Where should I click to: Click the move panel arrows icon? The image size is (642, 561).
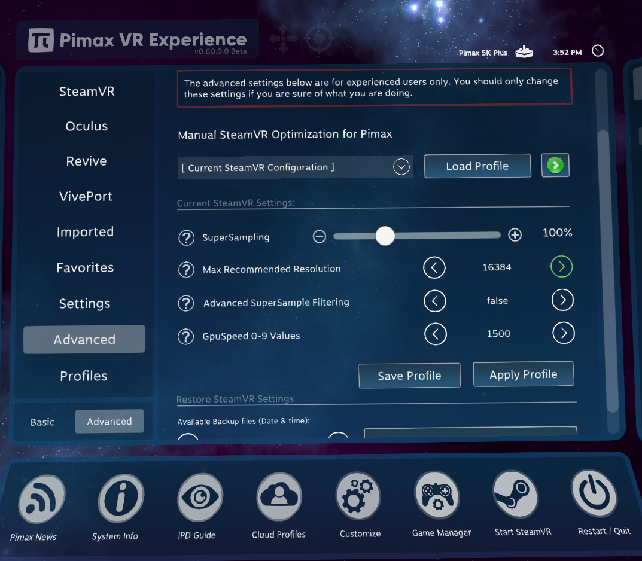click(284, 39)
